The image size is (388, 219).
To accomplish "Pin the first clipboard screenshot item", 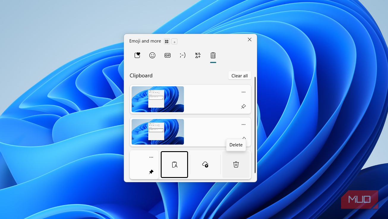I will pos(244,107).
